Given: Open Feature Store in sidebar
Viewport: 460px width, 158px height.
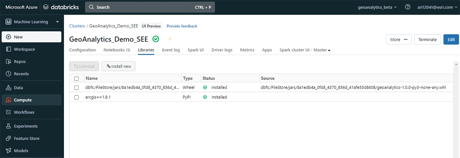Looking at the screenshot, I should (26, 139).
